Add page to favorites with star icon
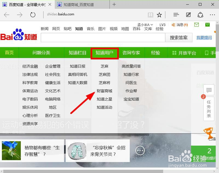Image resolution: width=219 pixels, height=173 pixels. (159, 15)
